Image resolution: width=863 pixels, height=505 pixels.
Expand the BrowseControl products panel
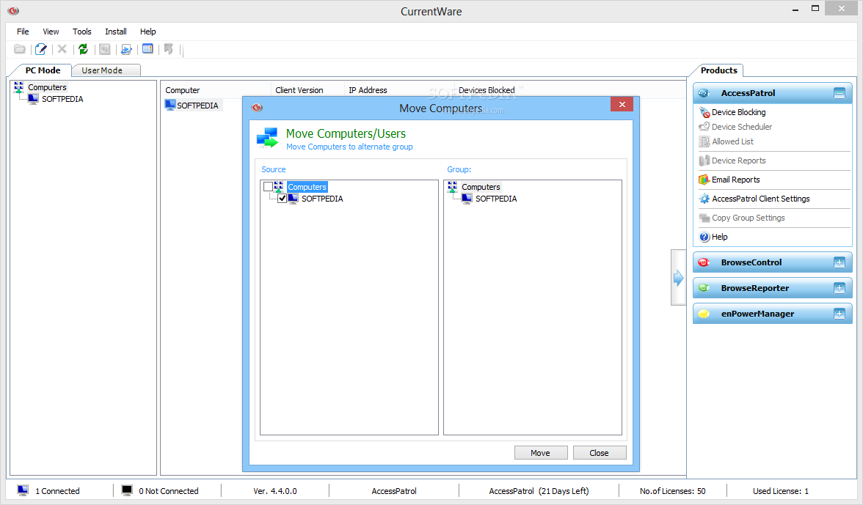840,262
